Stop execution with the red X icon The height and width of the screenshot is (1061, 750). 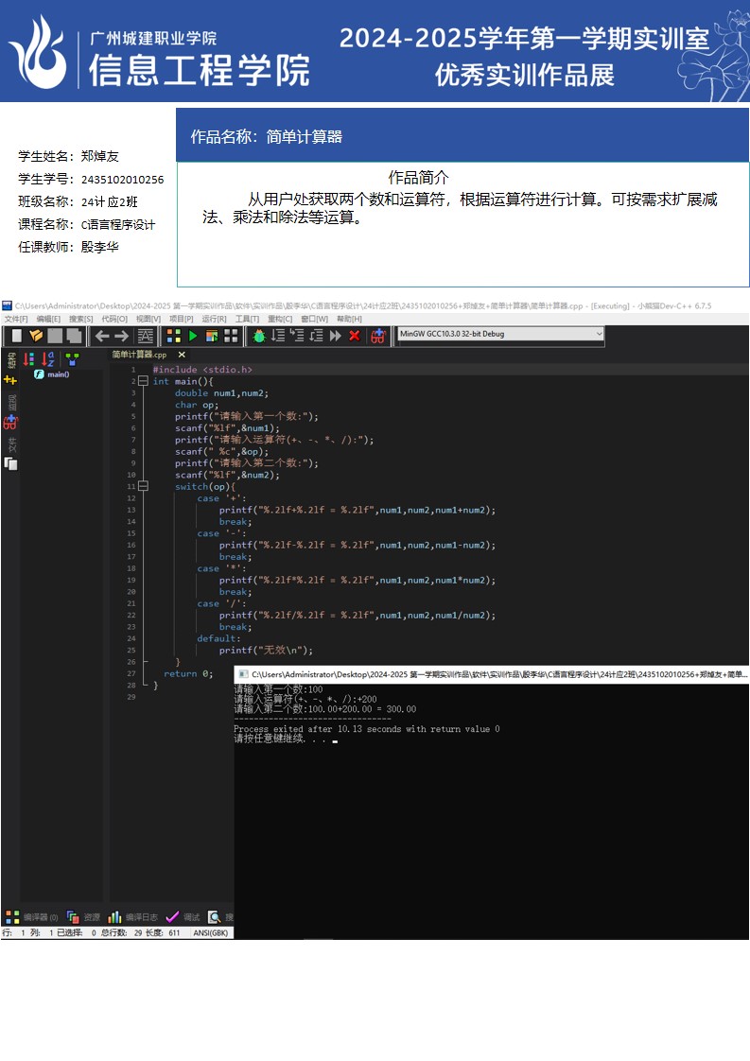tap(355, 336)
